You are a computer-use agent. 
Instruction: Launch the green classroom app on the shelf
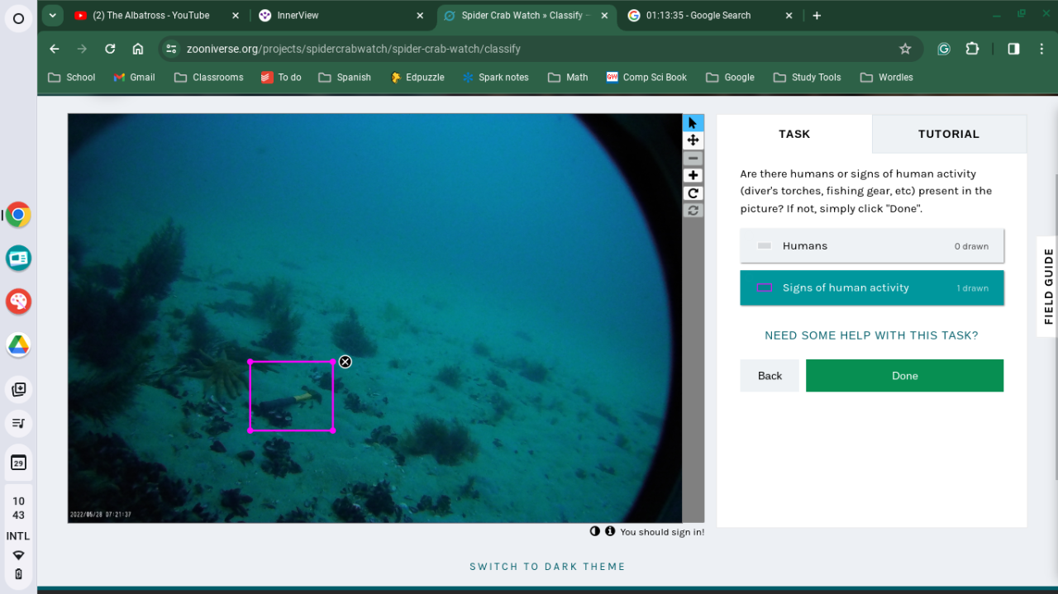[x=18, y=259]
